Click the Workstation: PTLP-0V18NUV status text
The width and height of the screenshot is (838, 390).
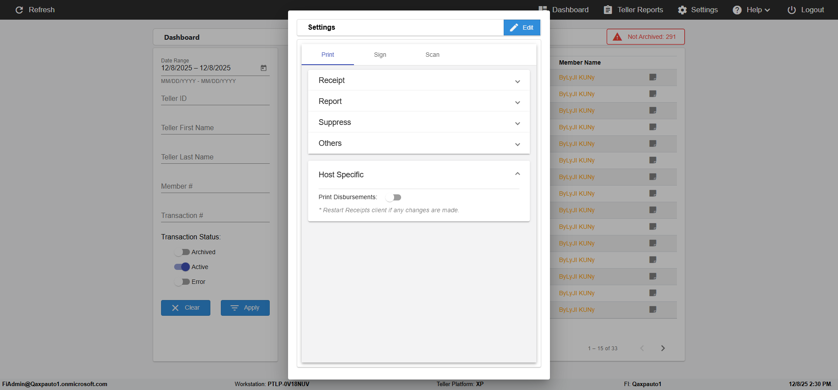coord(272,384)
